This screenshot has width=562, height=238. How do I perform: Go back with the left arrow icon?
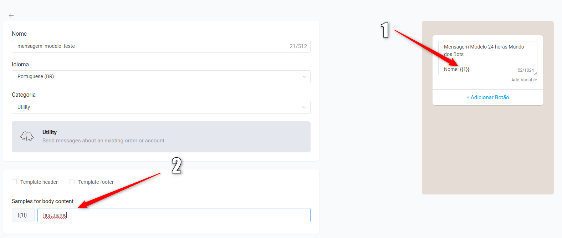click(x=11, y=15)
